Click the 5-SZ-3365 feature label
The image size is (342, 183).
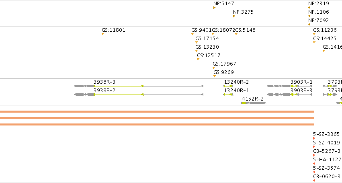click(326, 134)
